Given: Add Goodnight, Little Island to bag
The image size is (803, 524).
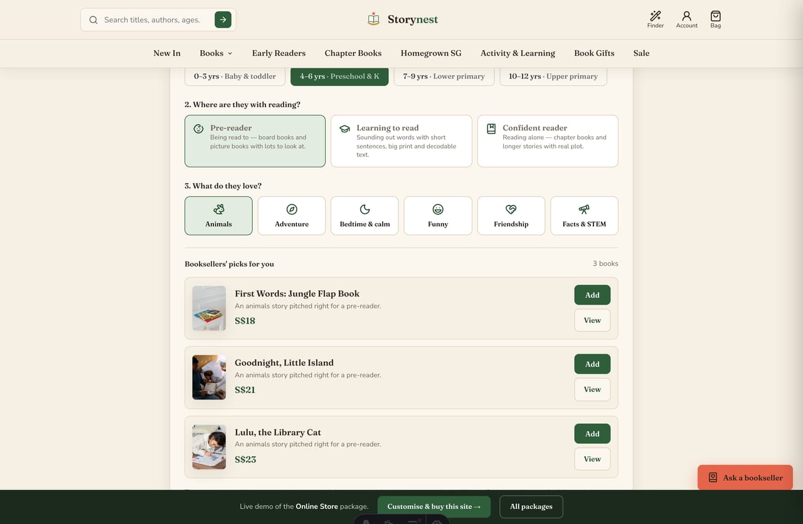Looking at the screenshot, I should [x=592, y=364].
